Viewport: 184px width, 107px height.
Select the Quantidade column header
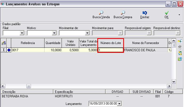point(53,43)
